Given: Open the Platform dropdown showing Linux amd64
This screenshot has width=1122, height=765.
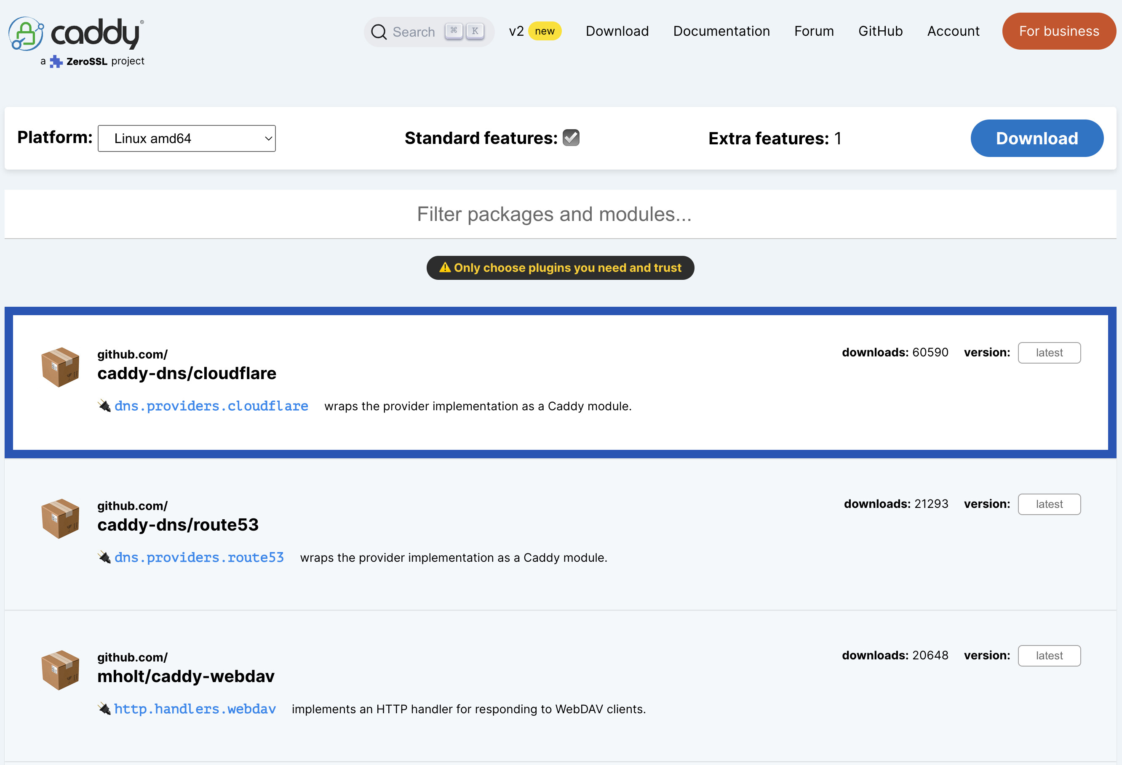Looking at the screenshot, I should pyautogui.click(x=186, y=138).
